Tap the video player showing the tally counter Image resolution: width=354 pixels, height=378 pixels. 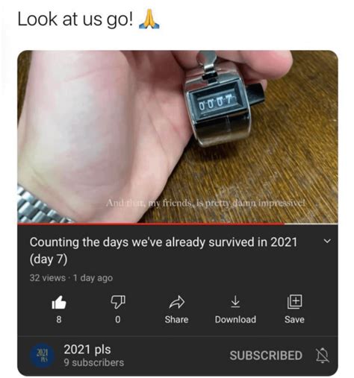[178, 136]
